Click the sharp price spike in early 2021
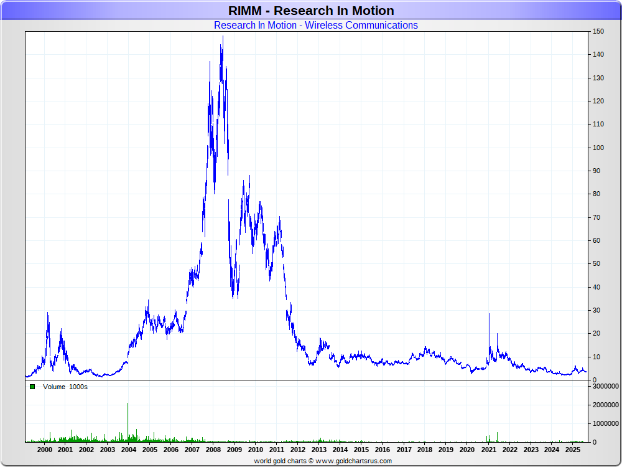The image size is (622, 467). click(490, 315)
